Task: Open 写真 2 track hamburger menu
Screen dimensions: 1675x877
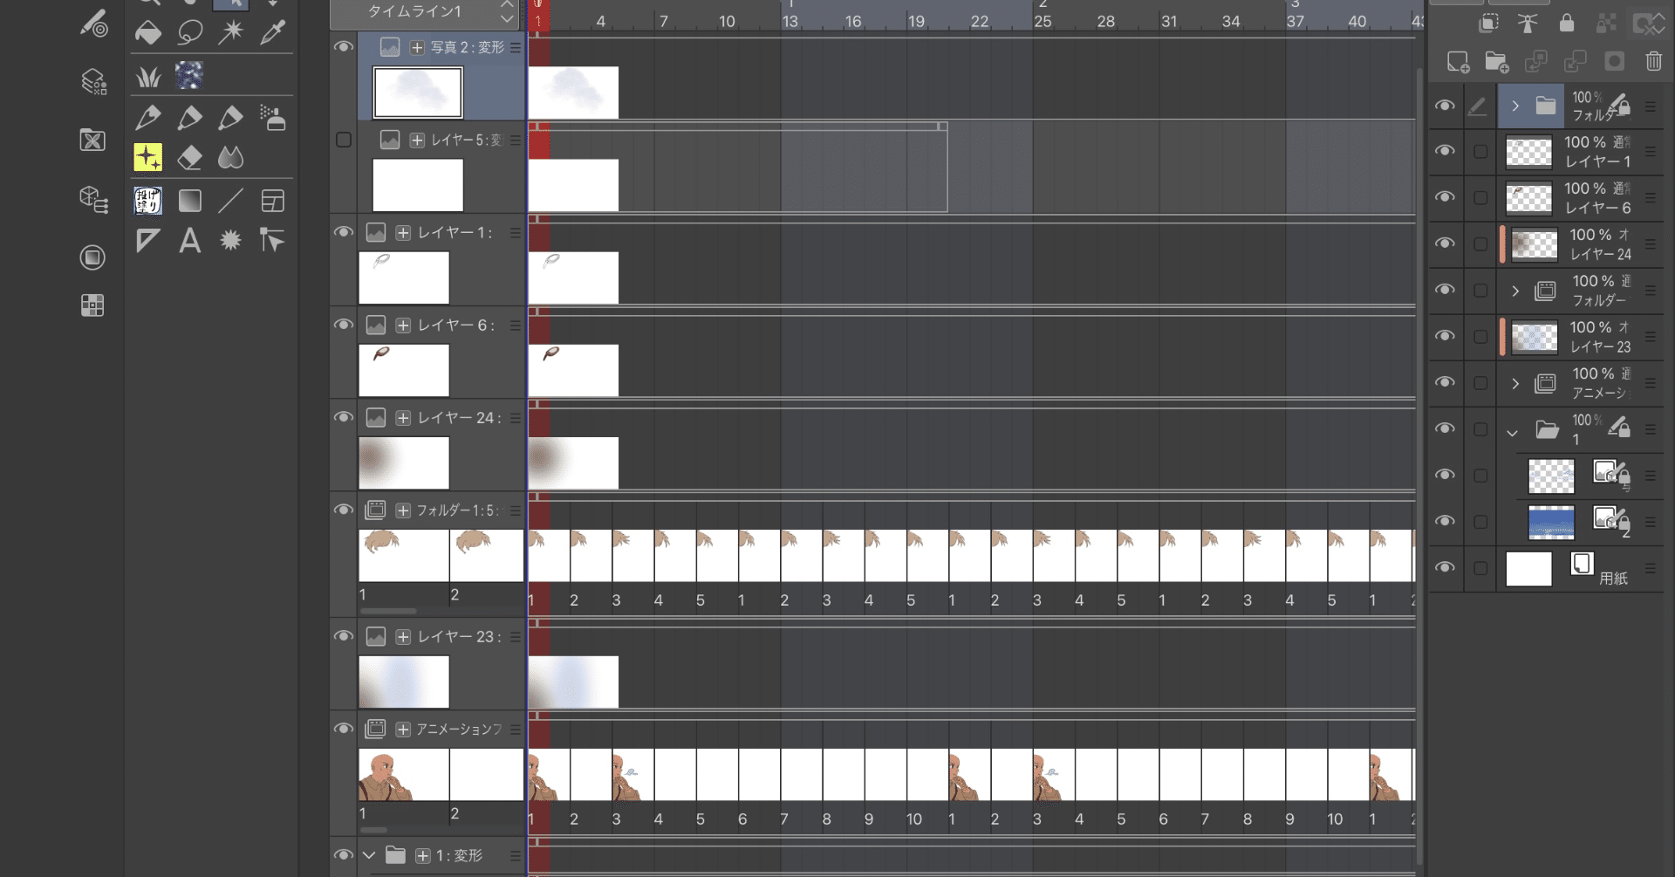Action: [x=516, y=47]
